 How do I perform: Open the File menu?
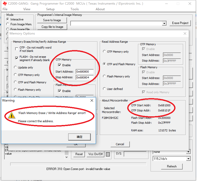(x=5, y=9)
